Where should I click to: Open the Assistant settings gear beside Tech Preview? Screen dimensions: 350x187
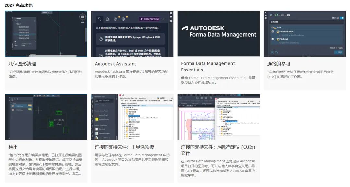click(x=123, y=19)
